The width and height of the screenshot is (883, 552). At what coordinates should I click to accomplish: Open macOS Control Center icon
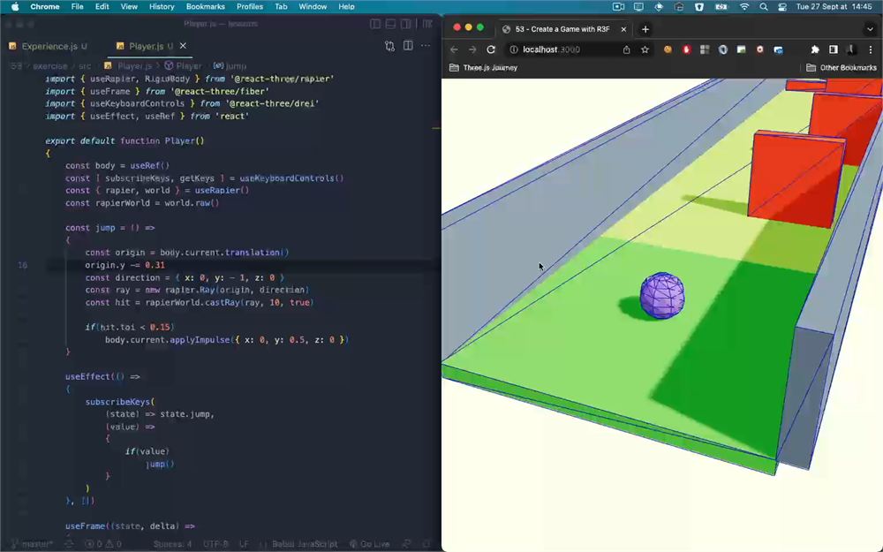pyautogui.click(x=782, y=7)
